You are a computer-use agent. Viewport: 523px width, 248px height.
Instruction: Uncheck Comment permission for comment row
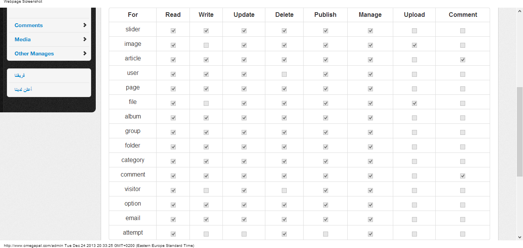(x=463, y=176)
